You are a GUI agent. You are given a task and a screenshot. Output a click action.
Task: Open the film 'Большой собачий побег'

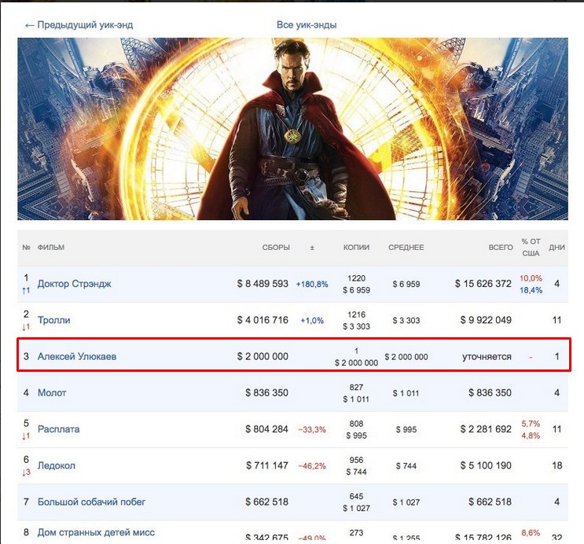click(91, 502)
